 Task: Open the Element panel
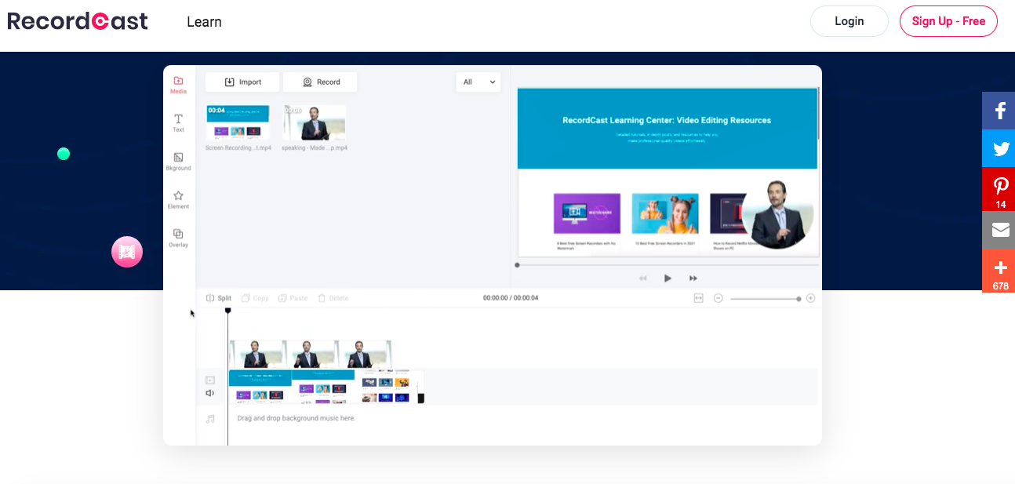178,200
